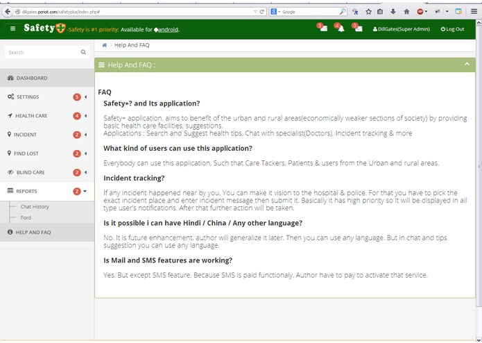The image size is (482, 343).
Task: Click the settings gears icon in sidebar
Action: coord(11,97)
